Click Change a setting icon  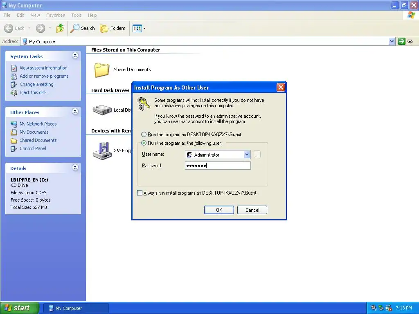(14, 85)
